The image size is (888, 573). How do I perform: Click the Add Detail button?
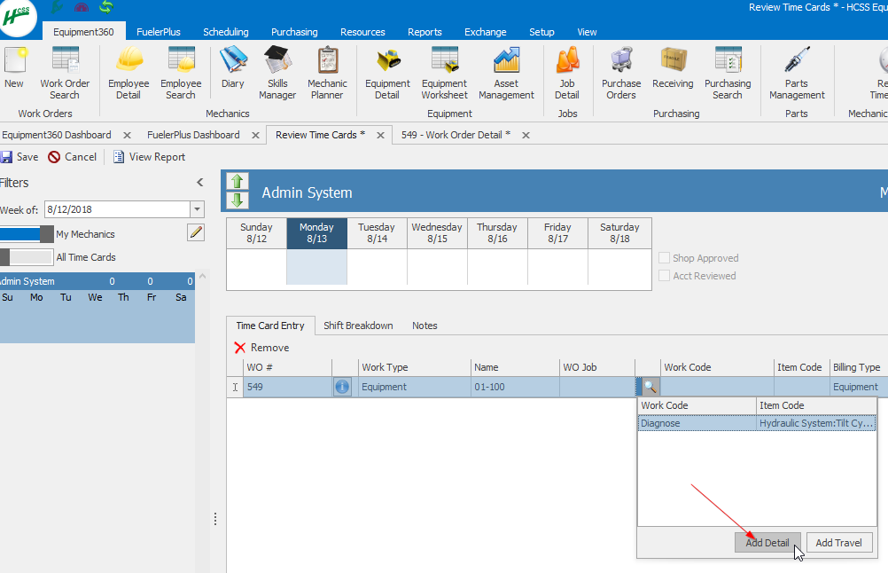click(767, 542)
